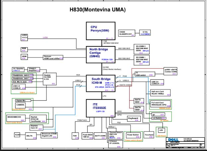Click the Touchpad block
Image resolution: width=207 pixels, height=151 pixels.
pos(149,135)
